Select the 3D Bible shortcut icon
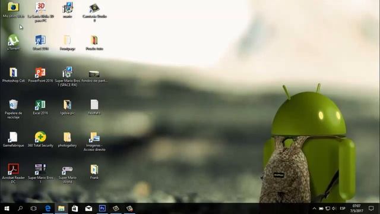The height and width of the screenshot is (214, 380). (40, 12)
